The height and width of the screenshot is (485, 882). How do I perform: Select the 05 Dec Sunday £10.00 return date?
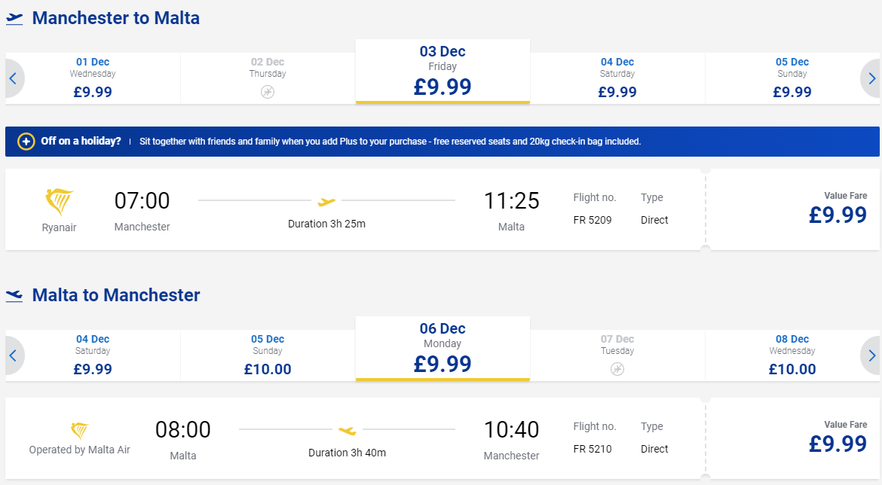point(268,355)
